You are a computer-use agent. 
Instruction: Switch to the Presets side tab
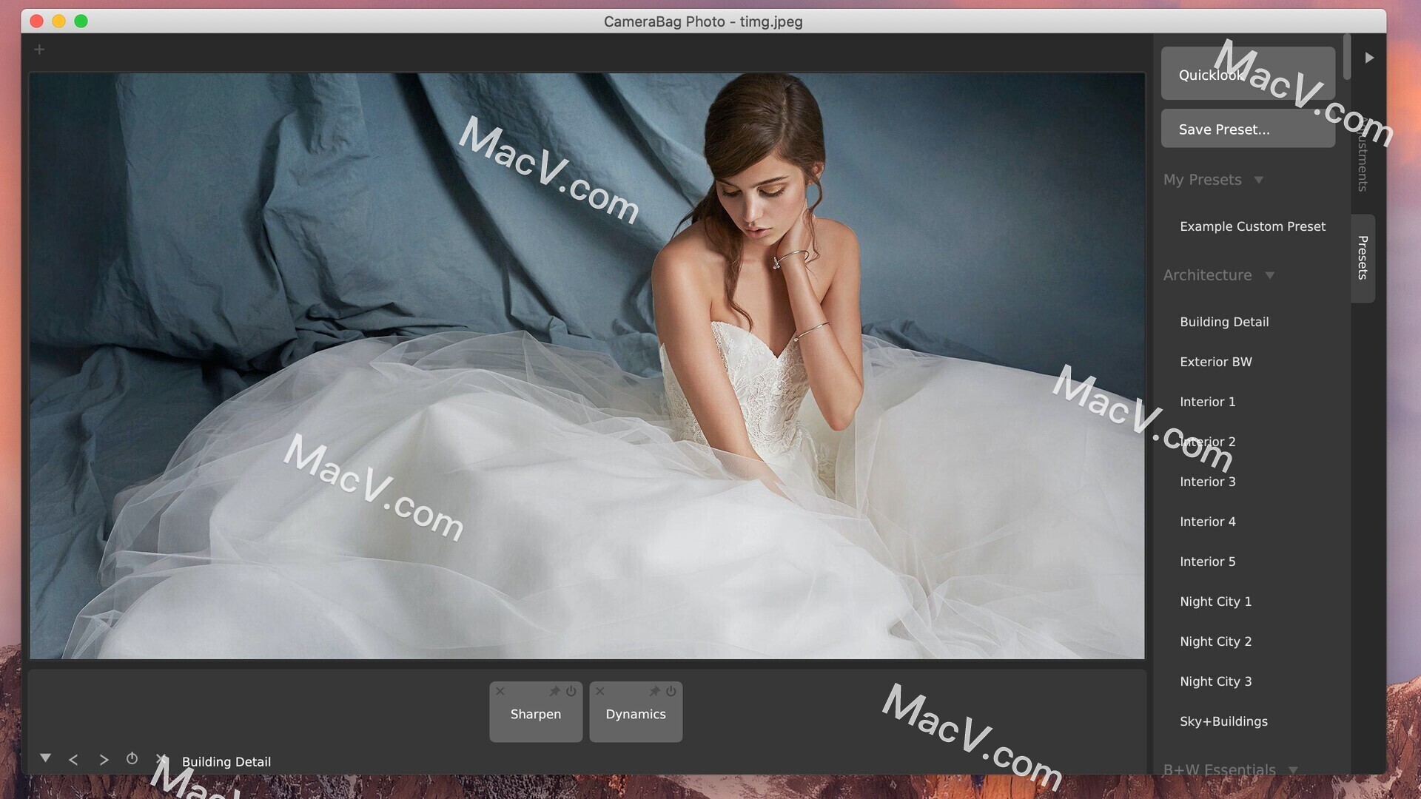tap(1363, 257)
